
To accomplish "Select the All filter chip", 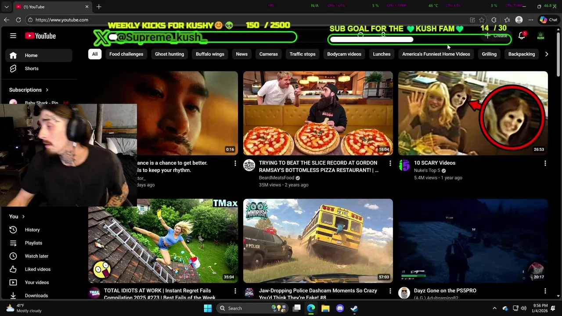I will pos(94,54).
